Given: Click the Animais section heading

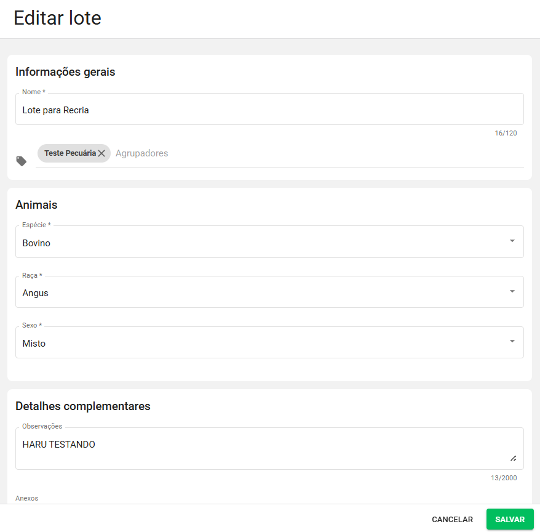Looking at the screenshot, I should pos(36,204).
